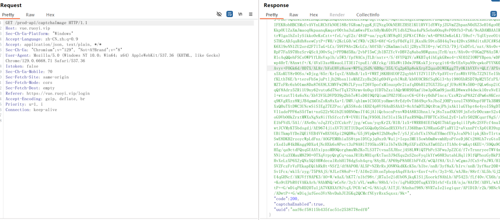Toggle hidden characters eye icon in Request
This screenshot has height=220, width=500.
coord(219,14)
